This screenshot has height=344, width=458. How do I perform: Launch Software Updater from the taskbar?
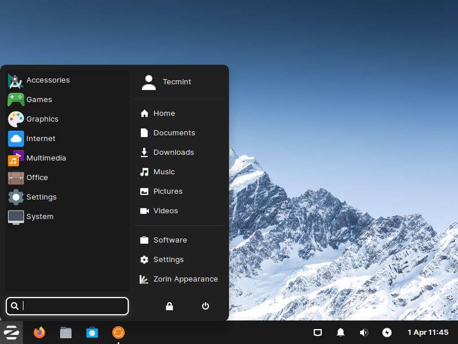click(x=119, y=333)
